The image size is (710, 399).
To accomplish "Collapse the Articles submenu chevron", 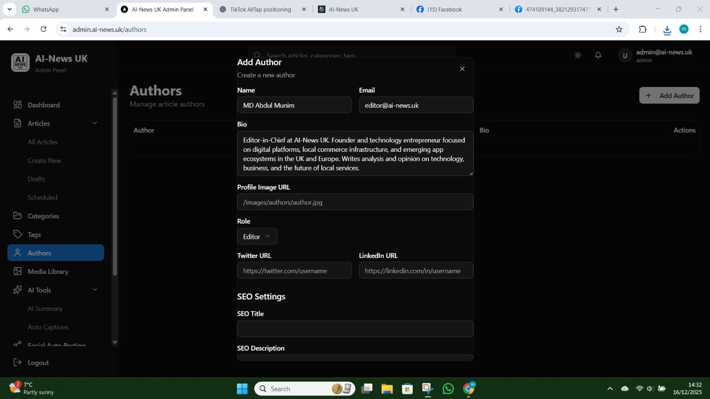I will 95,123.
